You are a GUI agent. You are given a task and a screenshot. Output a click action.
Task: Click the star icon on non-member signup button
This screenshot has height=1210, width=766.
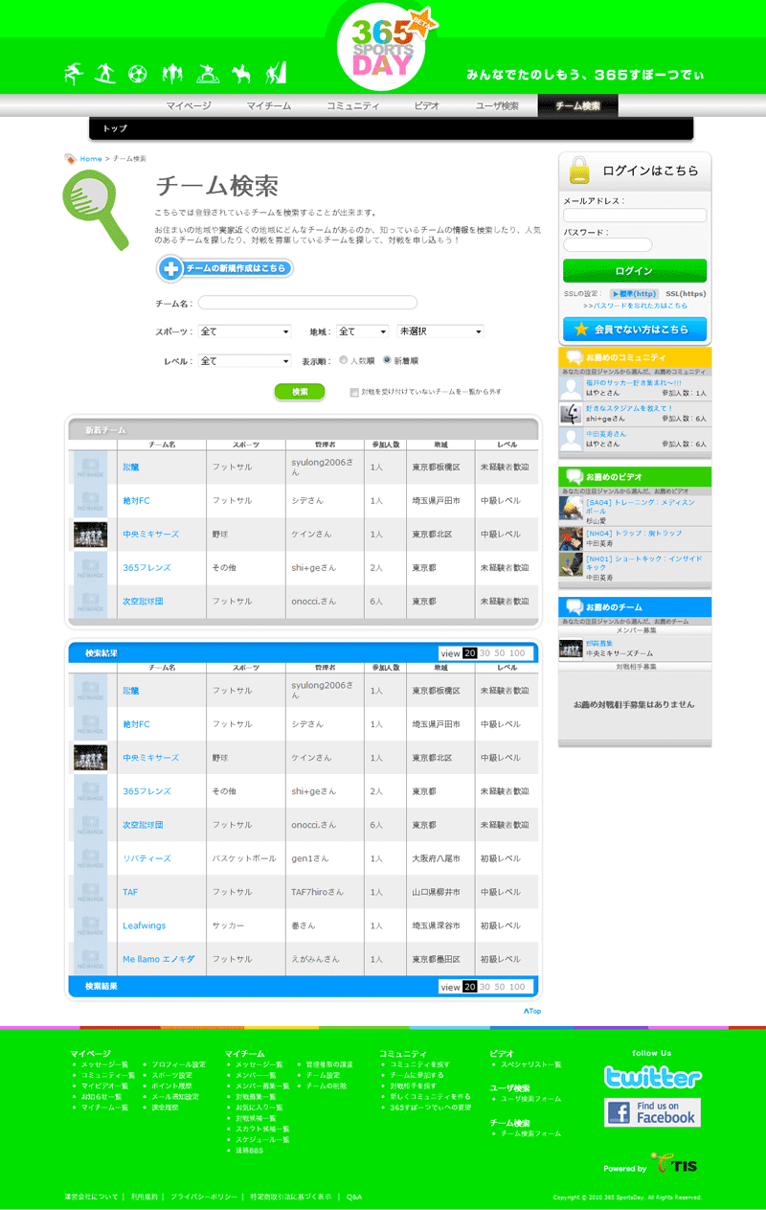[x=581, y=330]
